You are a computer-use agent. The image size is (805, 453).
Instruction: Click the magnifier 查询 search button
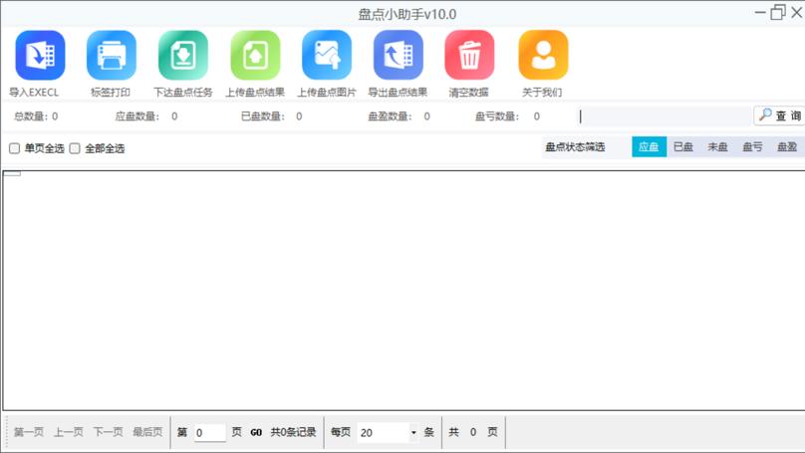[779, 115]
